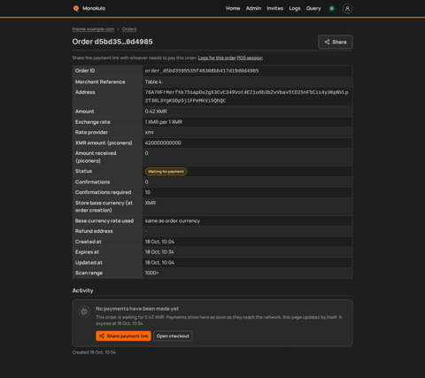Open the POS session link

pyautogui.click(x=250, y=58)
